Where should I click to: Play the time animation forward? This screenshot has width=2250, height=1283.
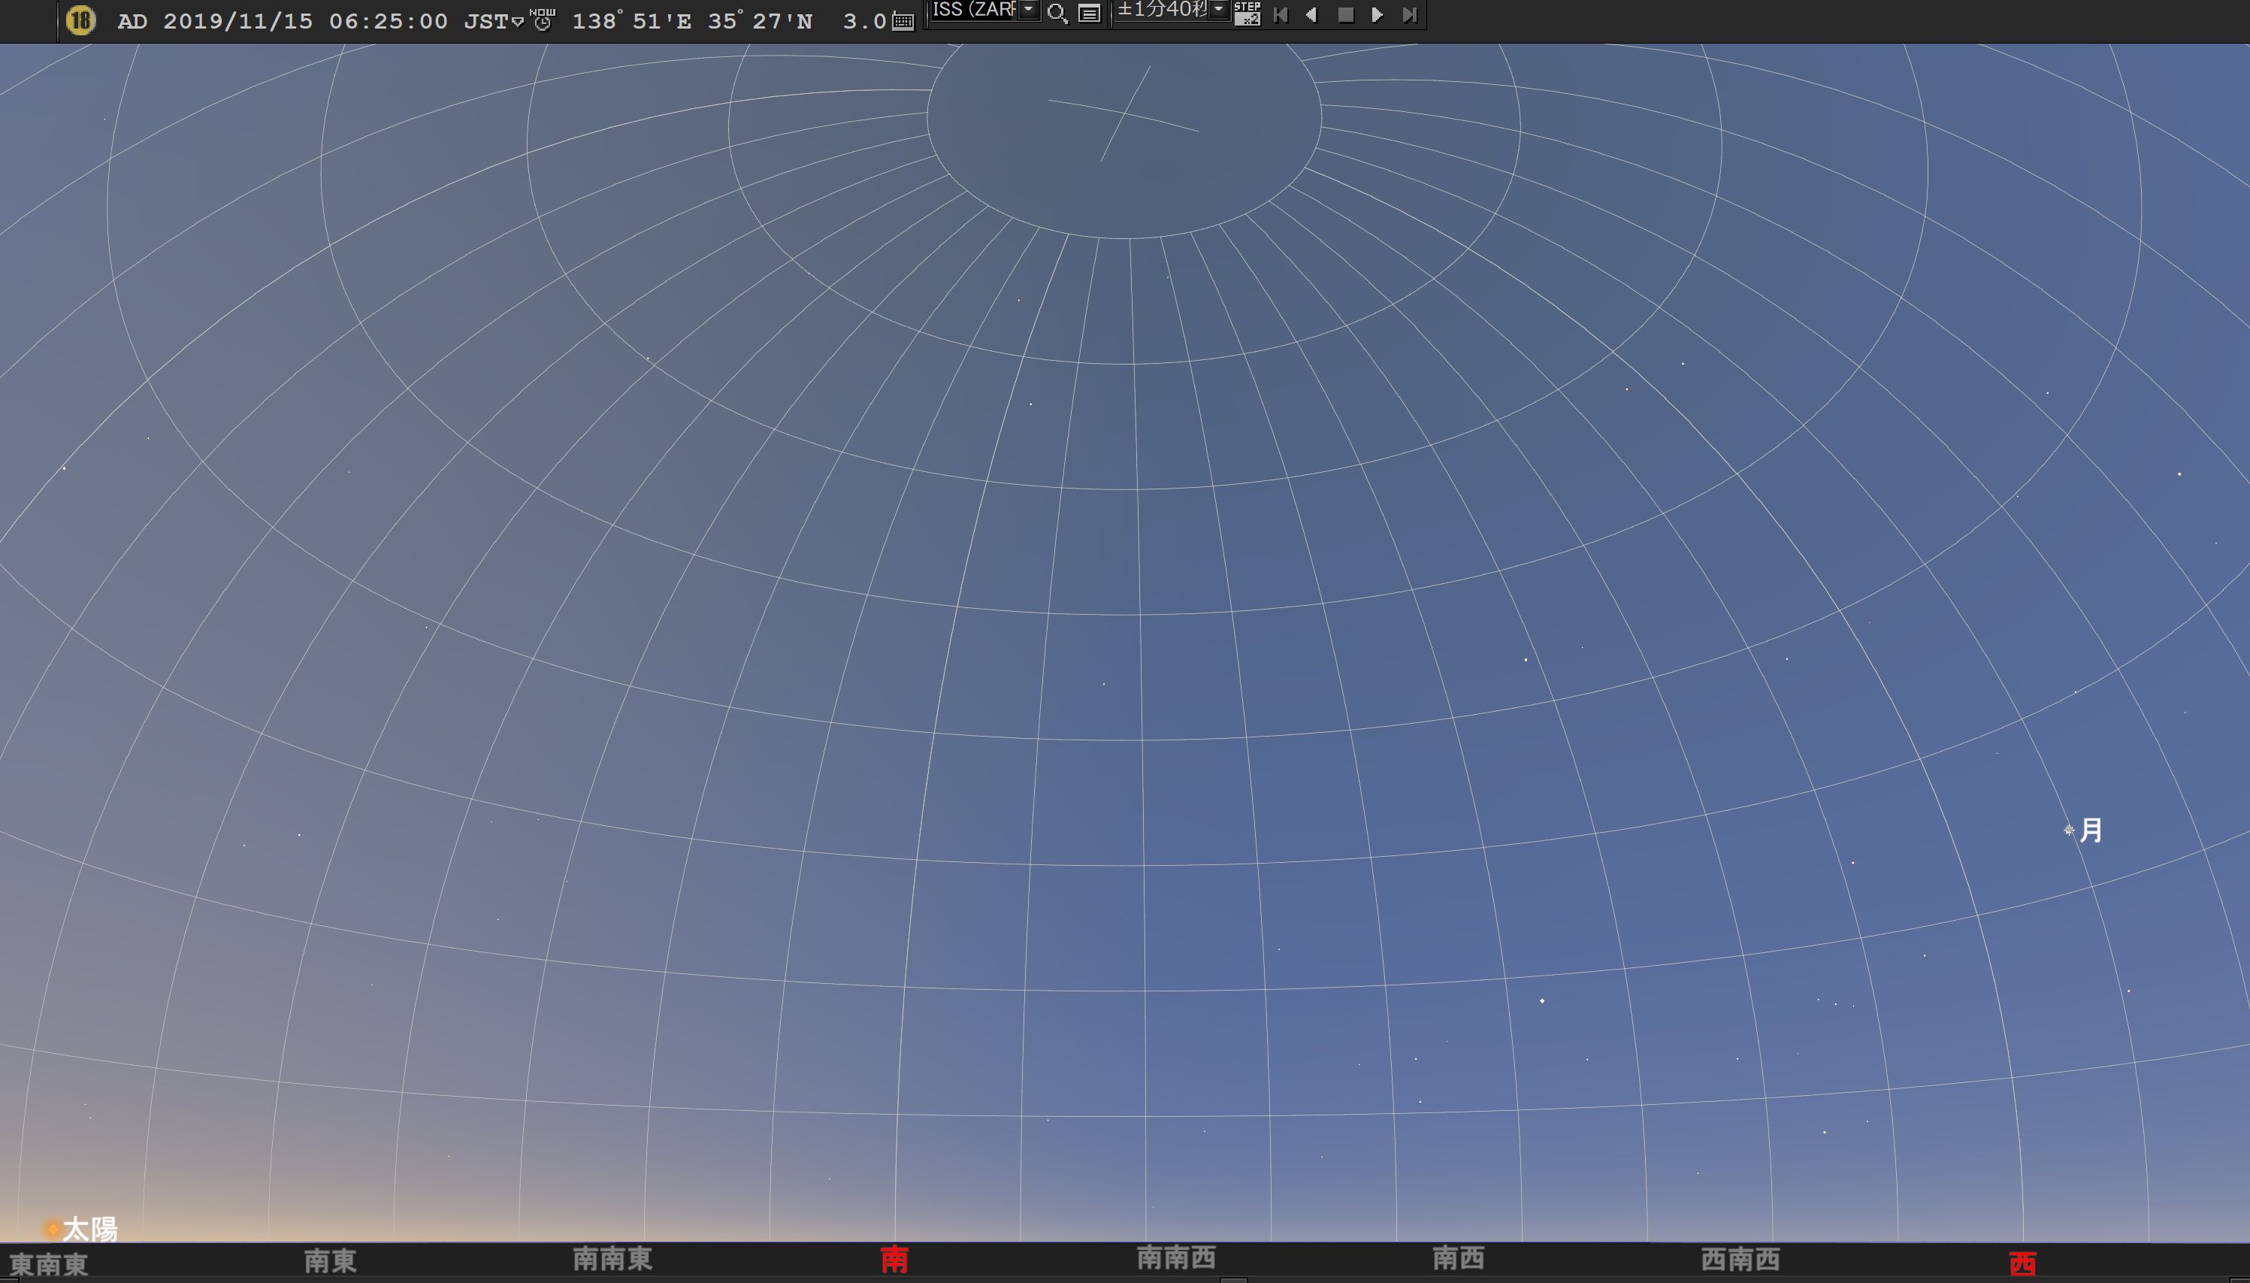point(1378,15)
